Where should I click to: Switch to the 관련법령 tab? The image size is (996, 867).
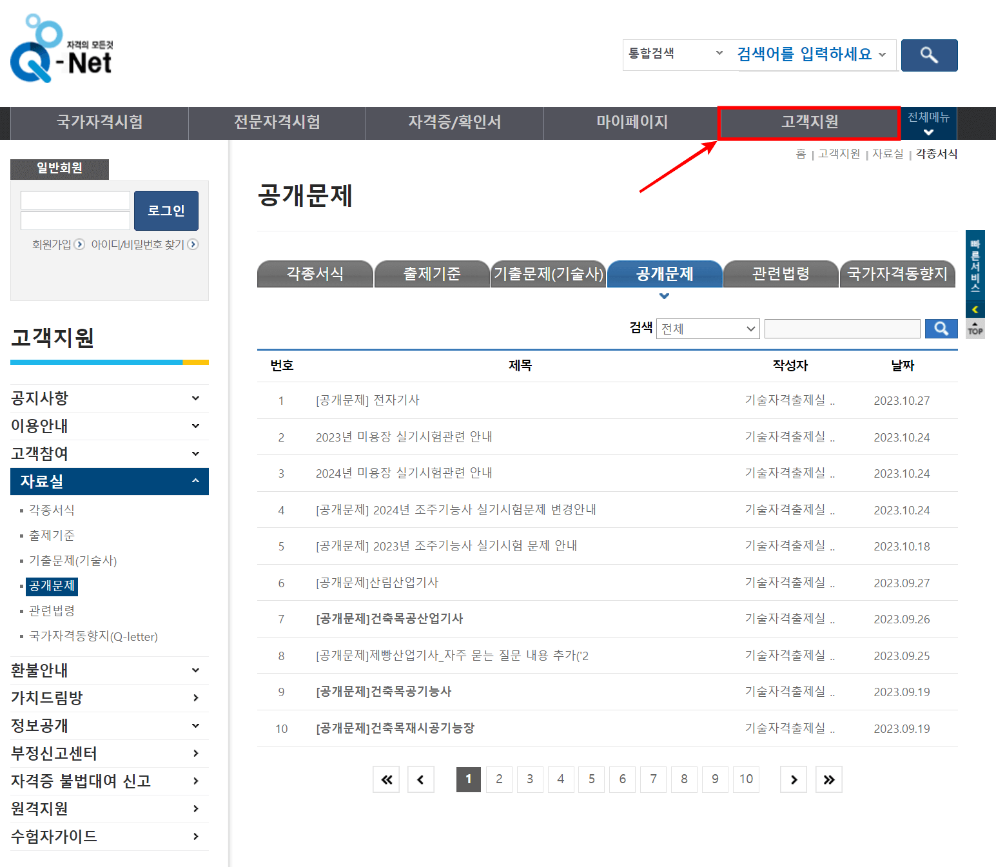(x=781, y=274)
